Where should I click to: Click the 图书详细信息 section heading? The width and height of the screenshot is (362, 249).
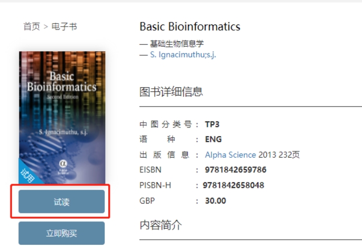tap(171, 92)
